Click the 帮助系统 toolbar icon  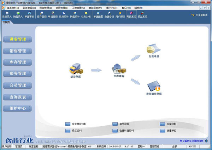tap(131, 14)
